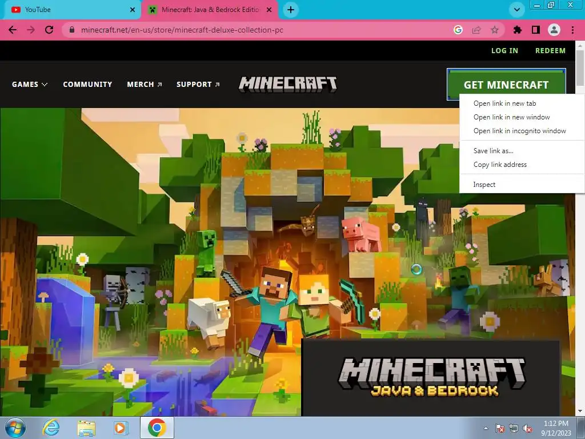This screenshot has height=439, width=585.
Task: Click the Minecraft Java & Bedrock hero logo
Action: coord(431,377)
